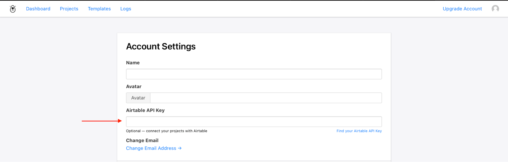Click the Account Settings heading
Screen dimensions: 508x162
pyautogui.click(x=161, y=46)
